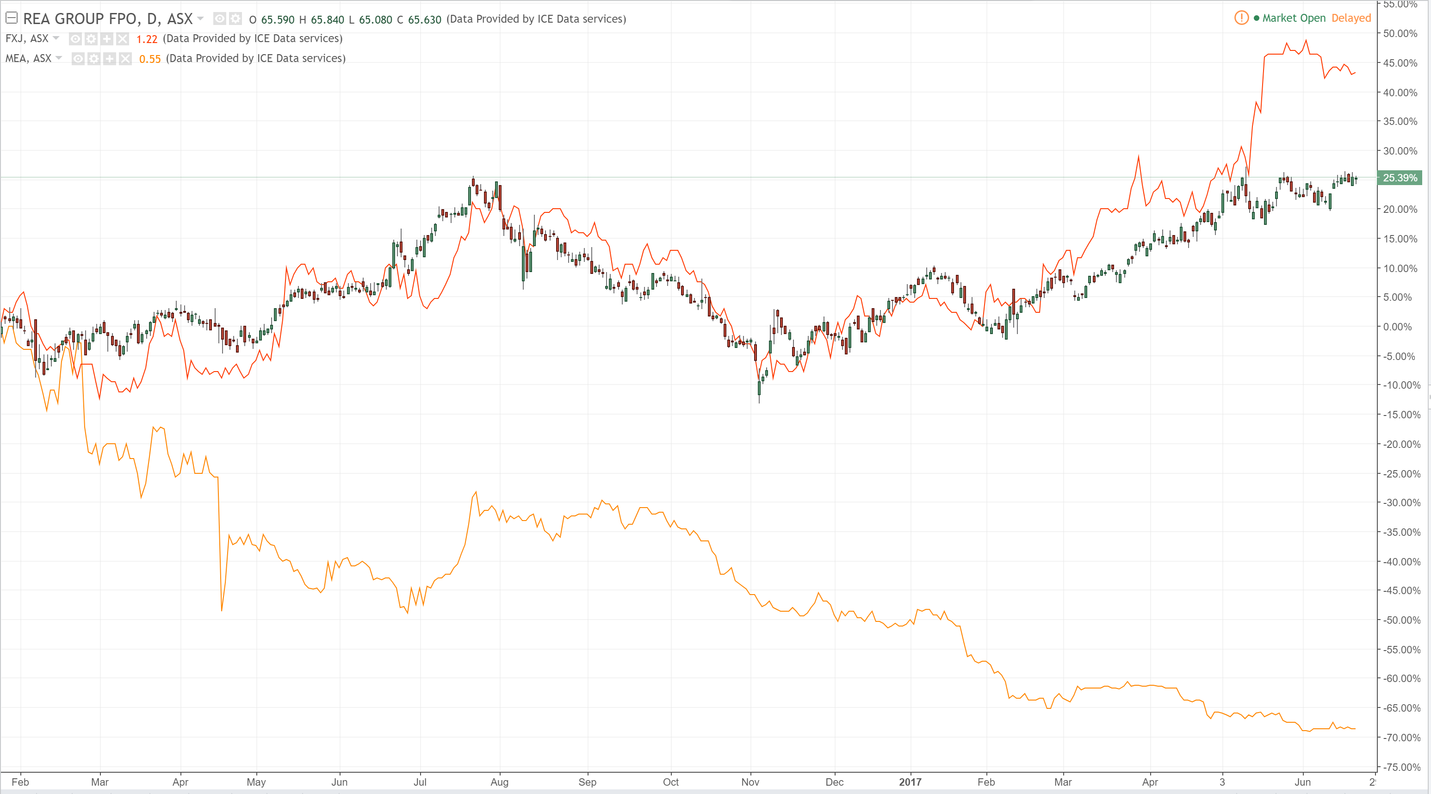Click the plus icon next to MEA
This screenshot has height=794, width=1431.
pos(110,59)
